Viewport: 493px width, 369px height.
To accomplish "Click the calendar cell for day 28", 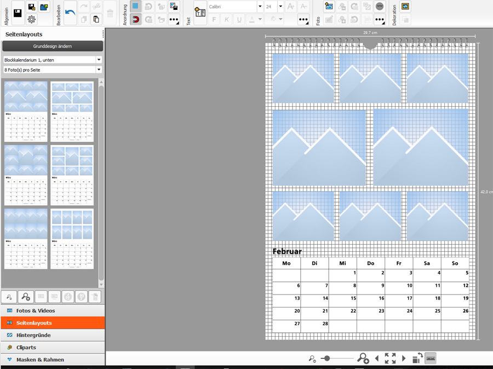I will (315, 326).
